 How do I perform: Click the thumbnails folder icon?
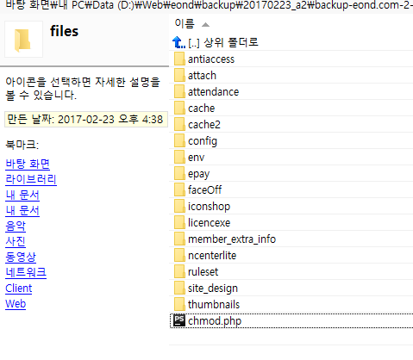coord(179,304)
